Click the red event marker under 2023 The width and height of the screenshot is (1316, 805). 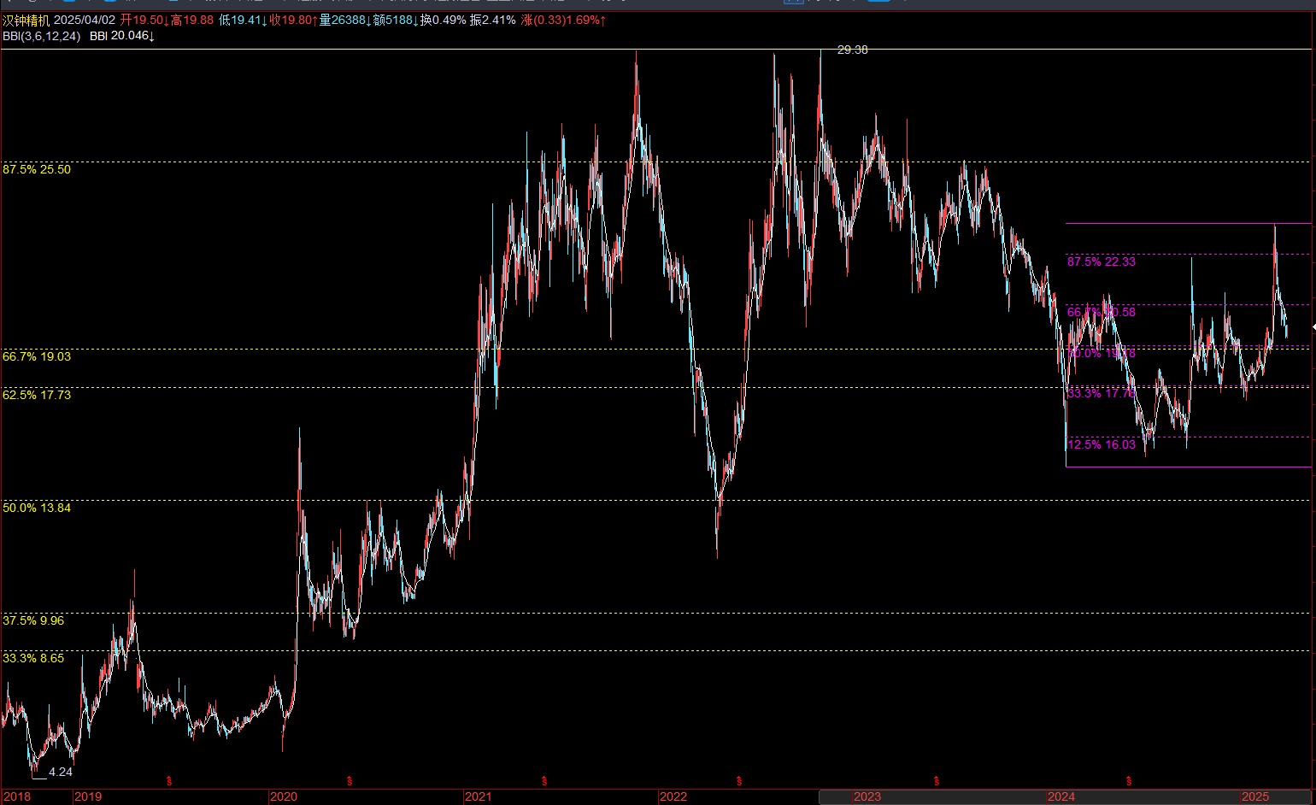pyautogui.click(x=937, y=781)
